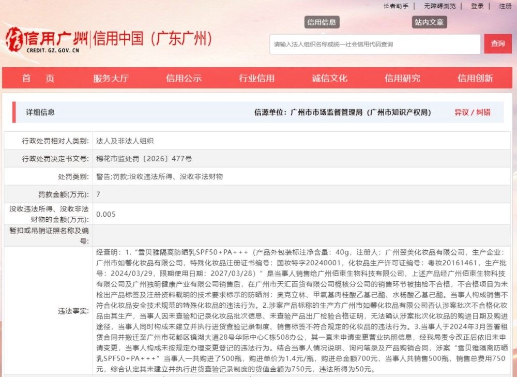Open 信用研究 navigation item
This screenshot has width=517, height=377.
[402, 78]
